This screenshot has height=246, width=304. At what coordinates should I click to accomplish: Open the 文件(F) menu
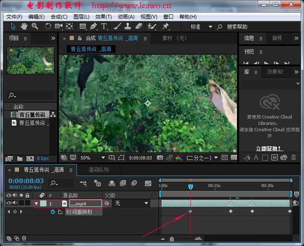(x=14, y=17)
